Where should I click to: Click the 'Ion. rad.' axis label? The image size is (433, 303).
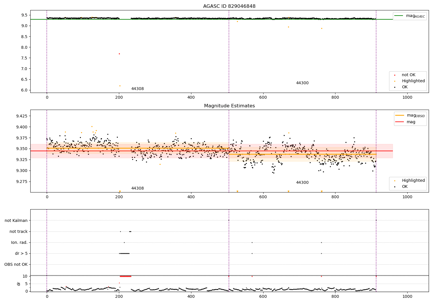19,243
